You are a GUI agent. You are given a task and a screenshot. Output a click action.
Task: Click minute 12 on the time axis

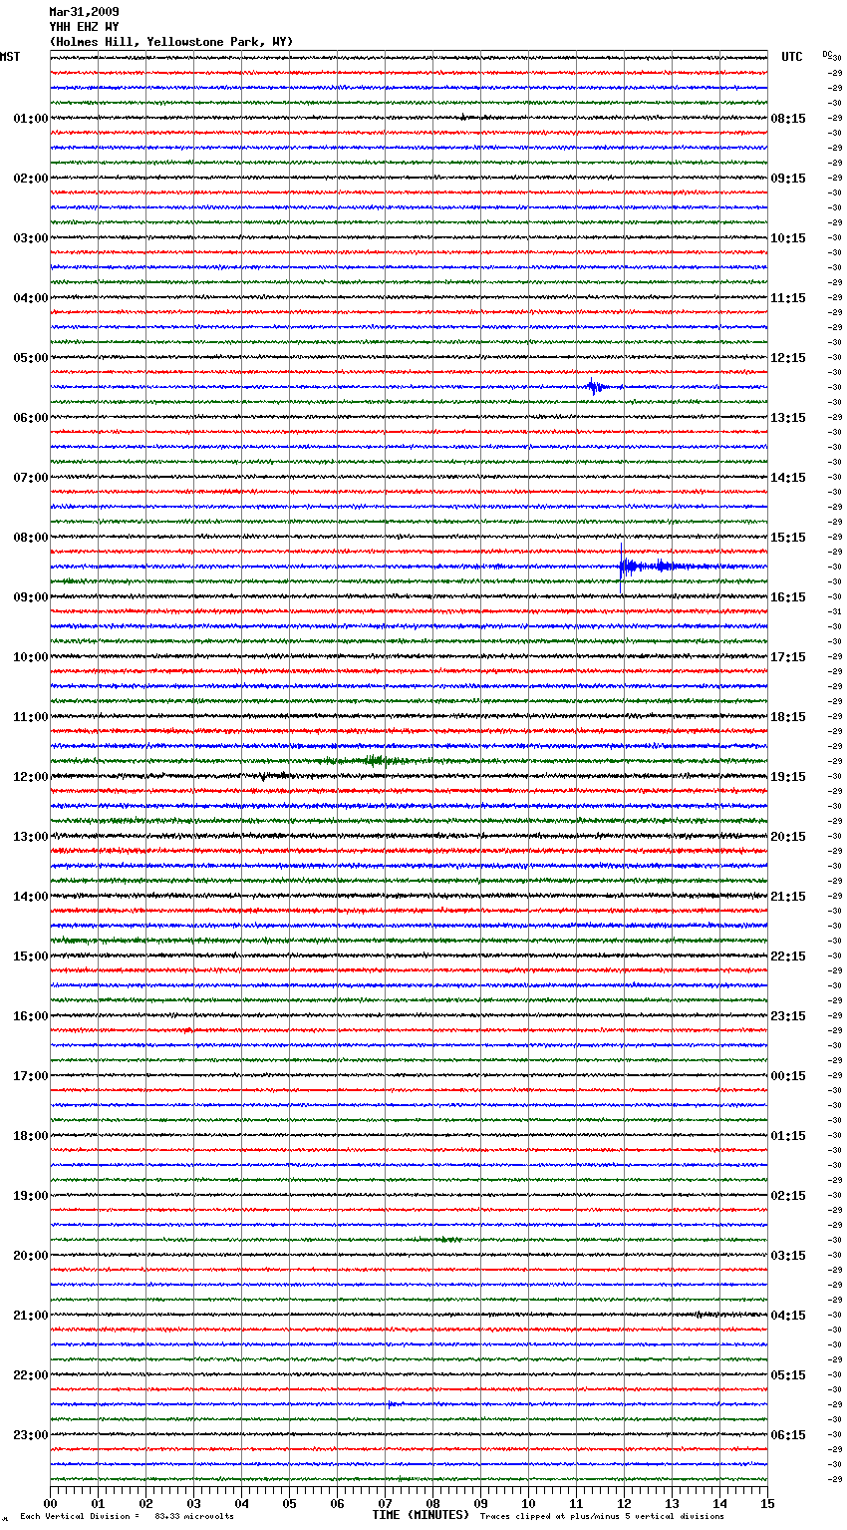(x=624, y=1503)
